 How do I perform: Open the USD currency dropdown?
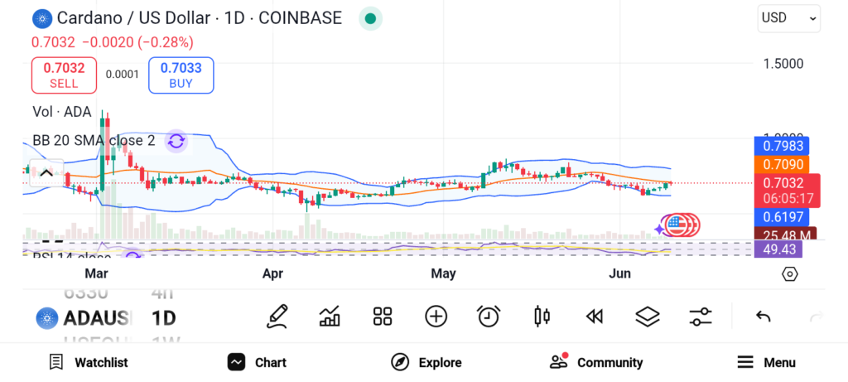[788, 17]
